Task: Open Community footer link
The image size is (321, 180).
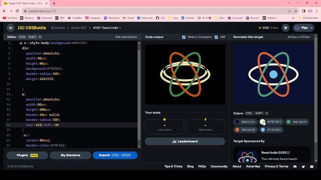Action: click(219, 166)
